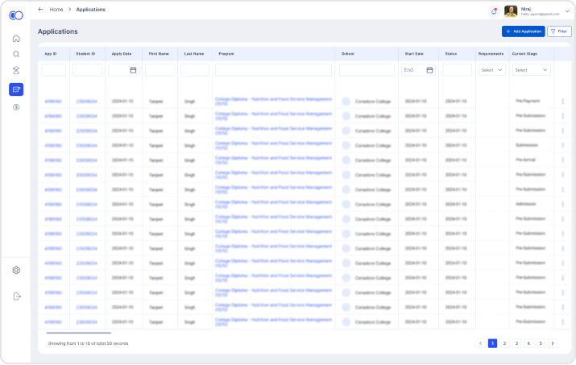Viewport: 576px width, 365px height.
Task: Click the Program filter input field
Action: pyautogui.click(x=273, y=70)
